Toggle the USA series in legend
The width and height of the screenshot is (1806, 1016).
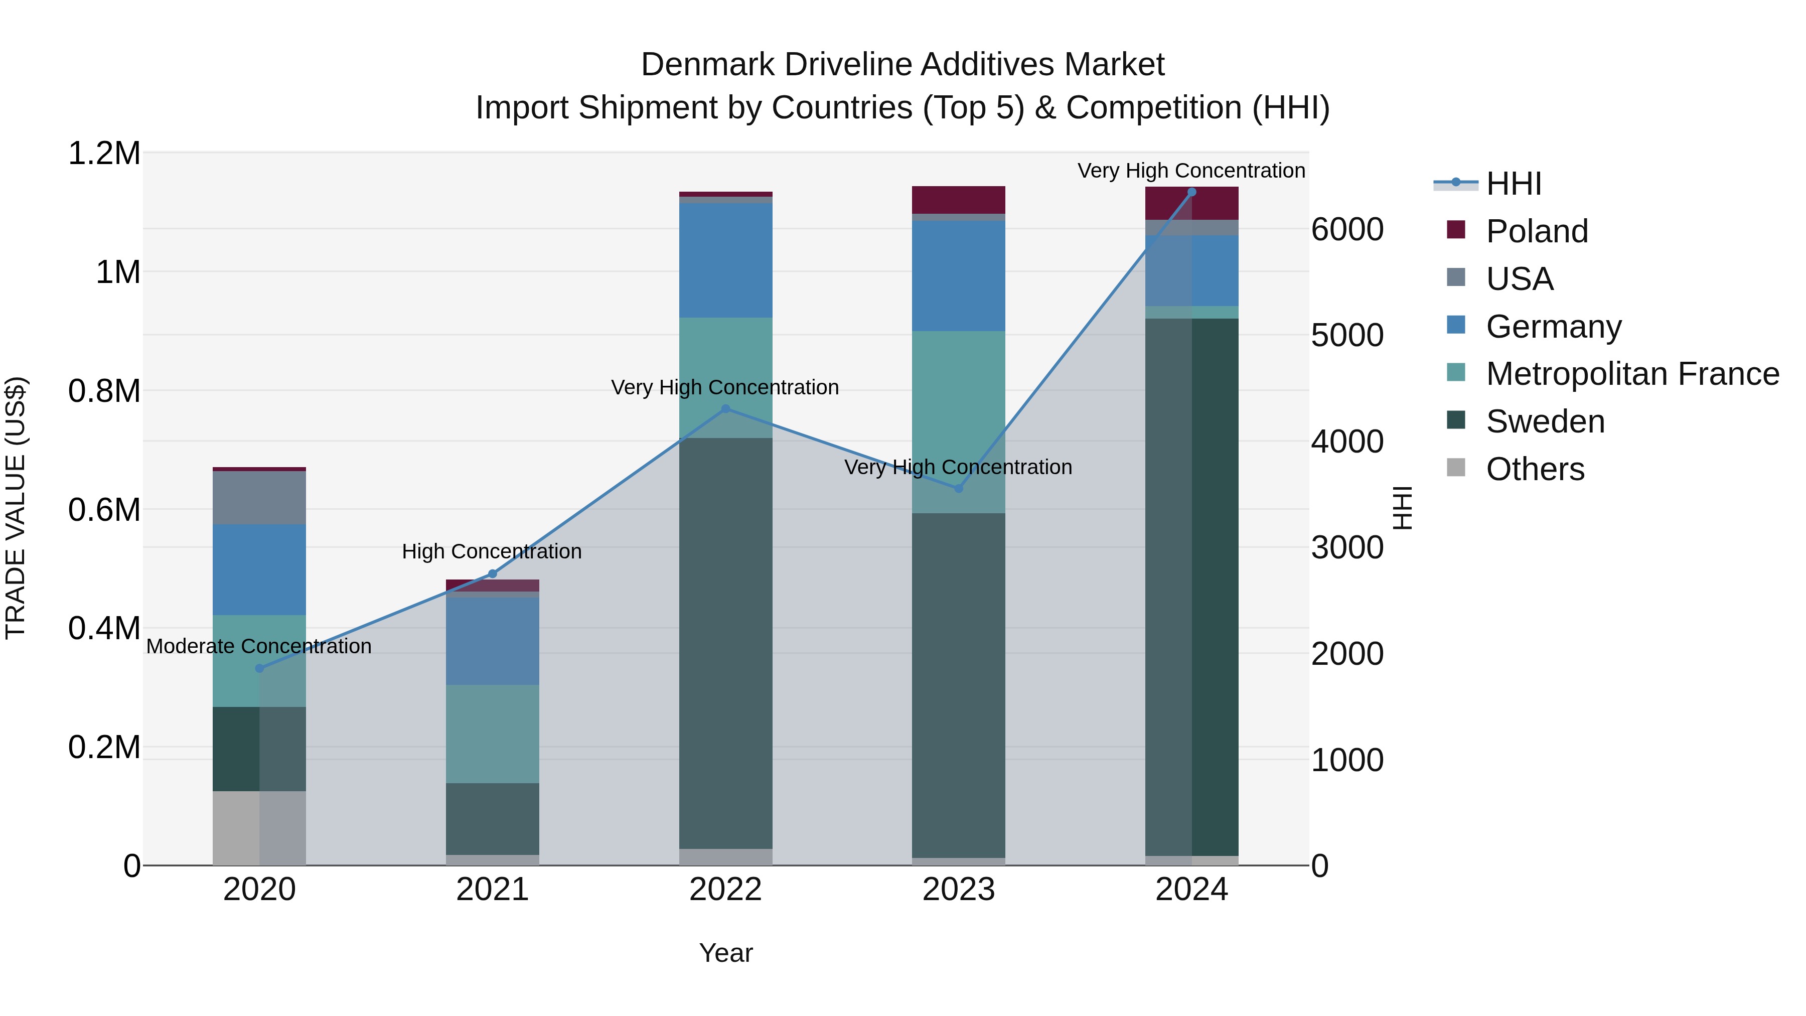[1499, 279]
